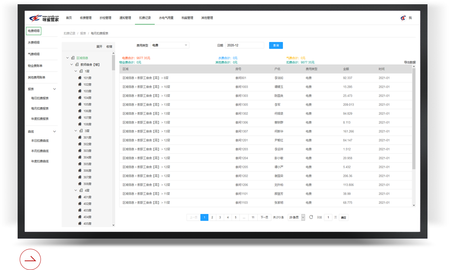Image resolution: width=449 pixels, height=270 pixels.
Task: Click the 日期 input field
Action: pyautogui.click(x=245, y=45)
